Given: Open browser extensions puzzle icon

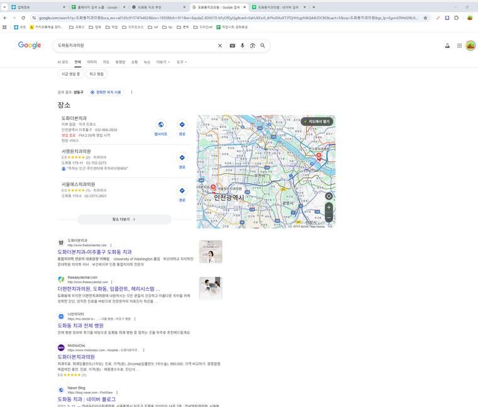Looking at the screenshot, I should click(x=457, y=18).
